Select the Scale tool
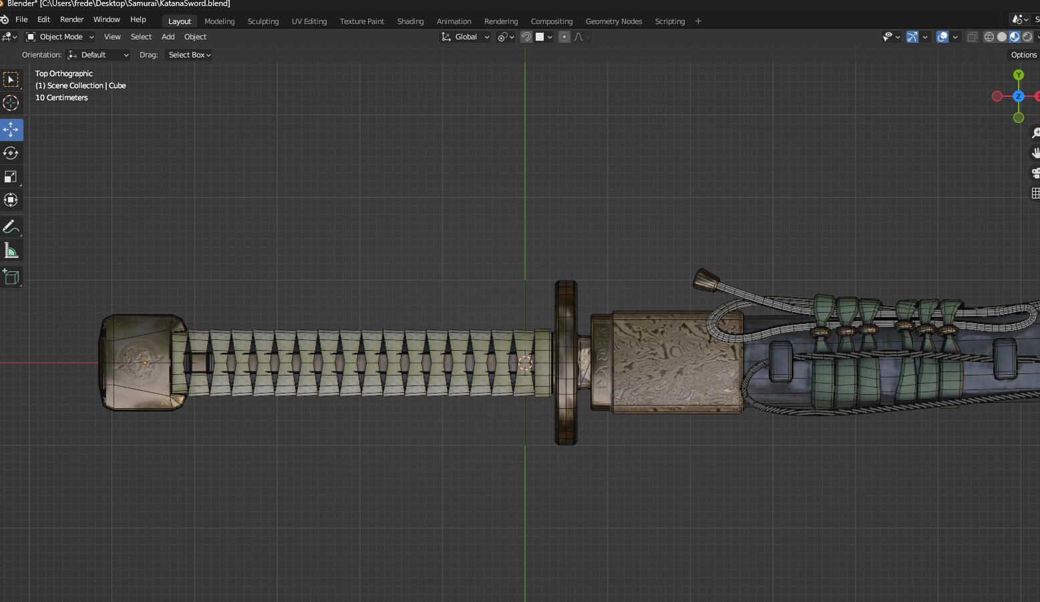Viewport: 1040px width, 602px height. click(x=11, y=176)
